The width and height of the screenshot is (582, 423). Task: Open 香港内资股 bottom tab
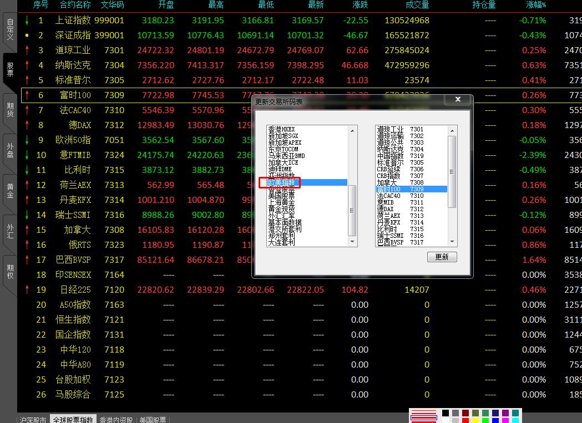click(x=116, y=419)
